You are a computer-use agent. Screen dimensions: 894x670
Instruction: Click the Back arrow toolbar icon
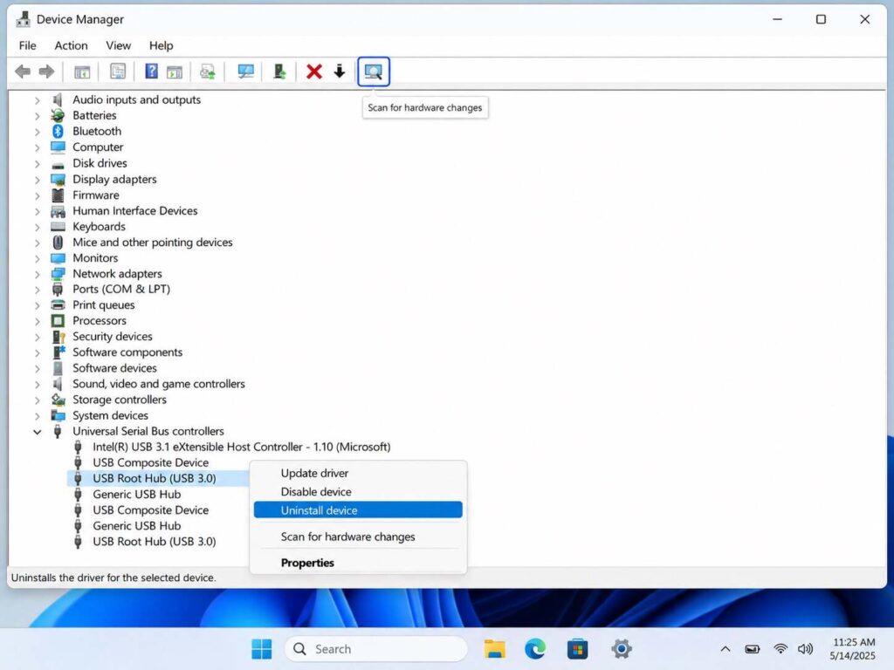click(23, 72)
